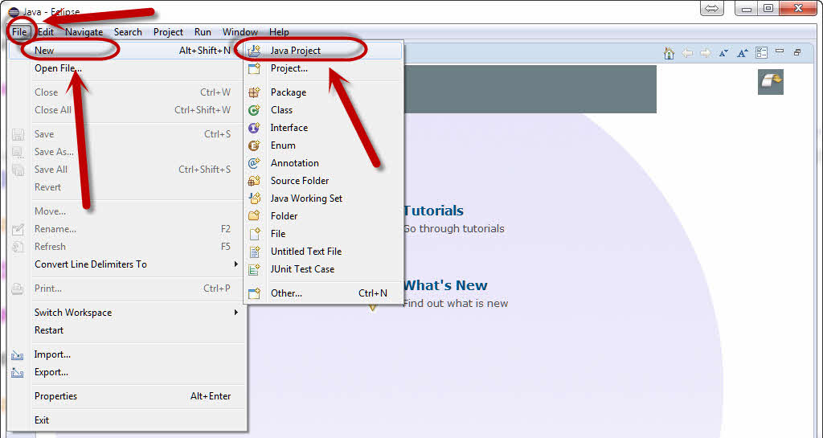Click the back navigation arrow icon
The width and height of the screenshot is (823, 438).
tap(687, 53)
